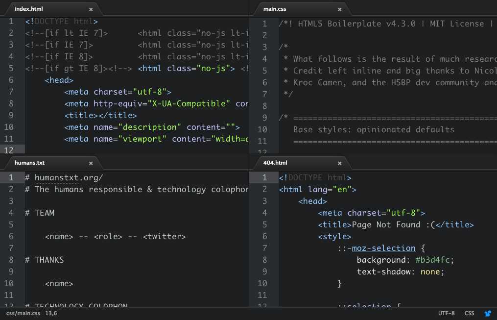Click the <head> tag in index.html
Image resolution: width=497 pixels, height=320 pixels.
click(x=59, y=80)
